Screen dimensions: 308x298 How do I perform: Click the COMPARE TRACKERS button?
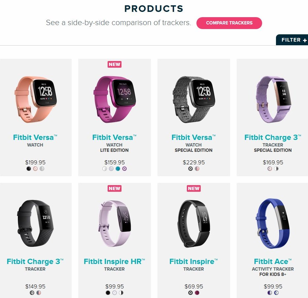click(229, 23)
